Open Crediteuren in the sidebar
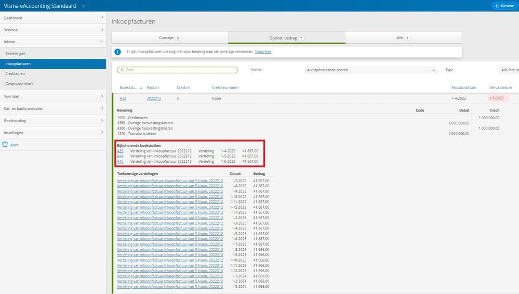 tap(53, 73)
